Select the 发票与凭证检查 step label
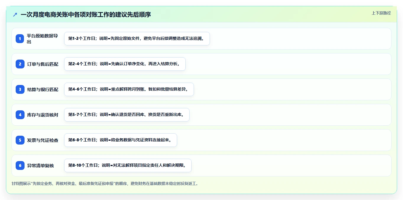Image resolution: width=403 pixels, height=200 pixels. coord(43,140)
